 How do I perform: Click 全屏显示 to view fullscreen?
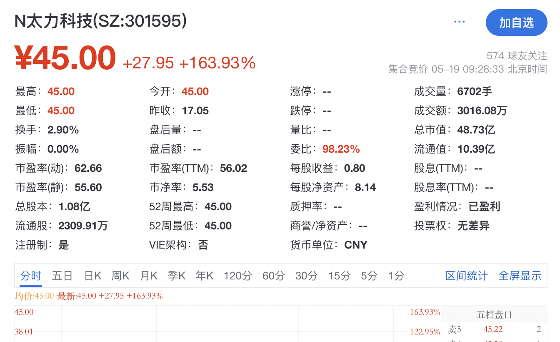[520, 276]
